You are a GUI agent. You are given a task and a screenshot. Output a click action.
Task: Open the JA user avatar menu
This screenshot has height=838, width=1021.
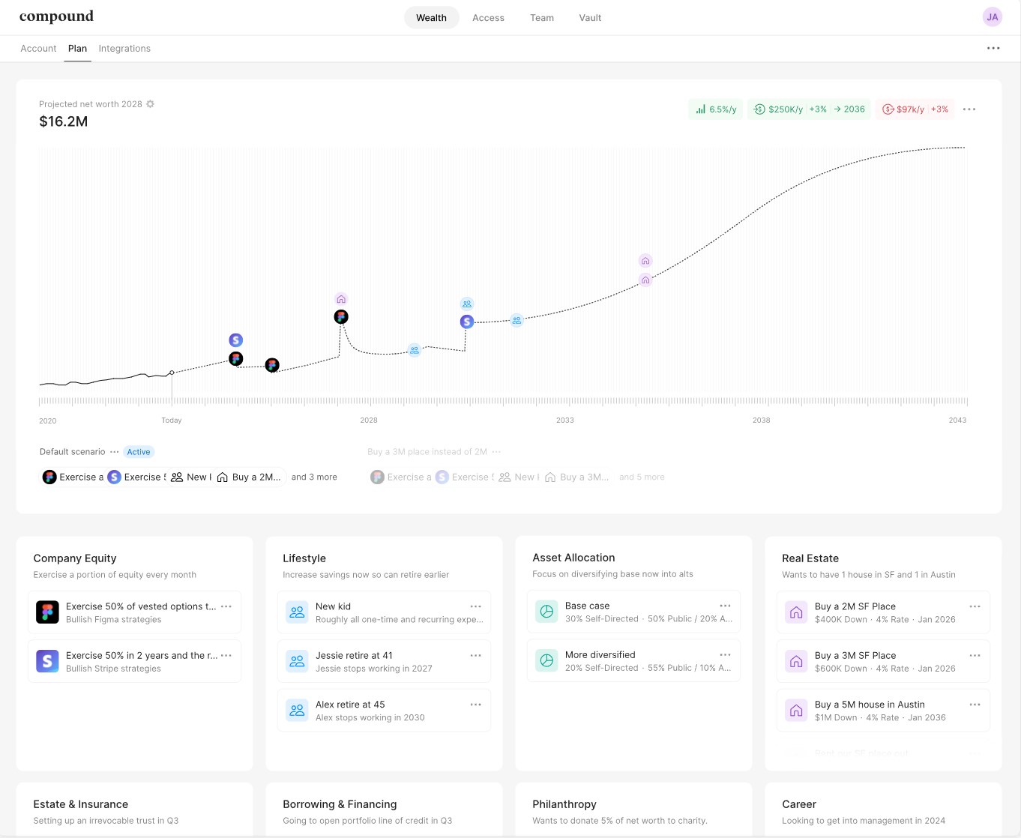(992, 17)
